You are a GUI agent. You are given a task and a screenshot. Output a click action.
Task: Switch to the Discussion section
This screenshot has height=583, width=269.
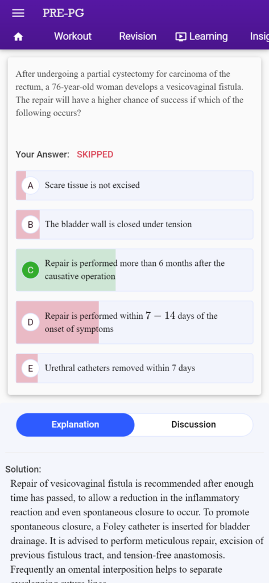pyautogui.click(x=193, y=425)
